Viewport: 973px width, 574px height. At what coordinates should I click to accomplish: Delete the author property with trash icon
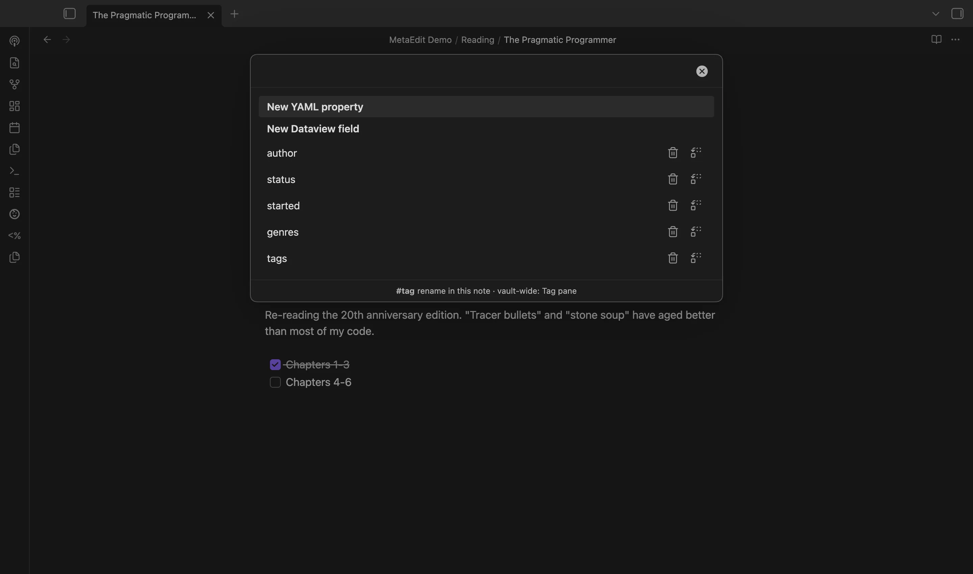(673, 153)
